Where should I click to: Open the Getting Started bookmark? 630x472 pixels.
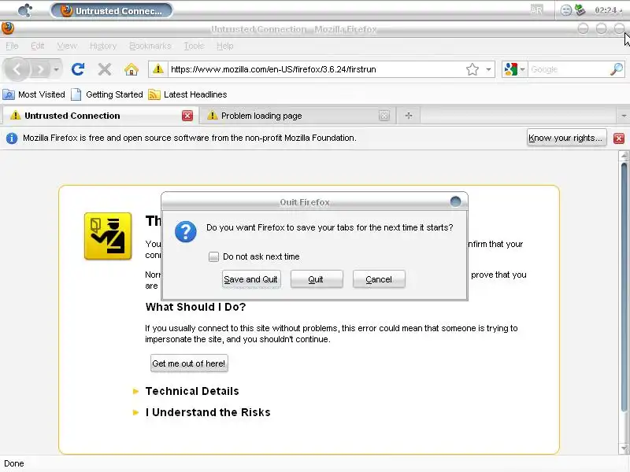click(x=107, y=94)
